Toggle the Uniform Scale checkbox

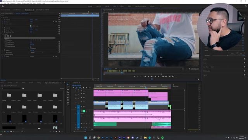(31, 26)
